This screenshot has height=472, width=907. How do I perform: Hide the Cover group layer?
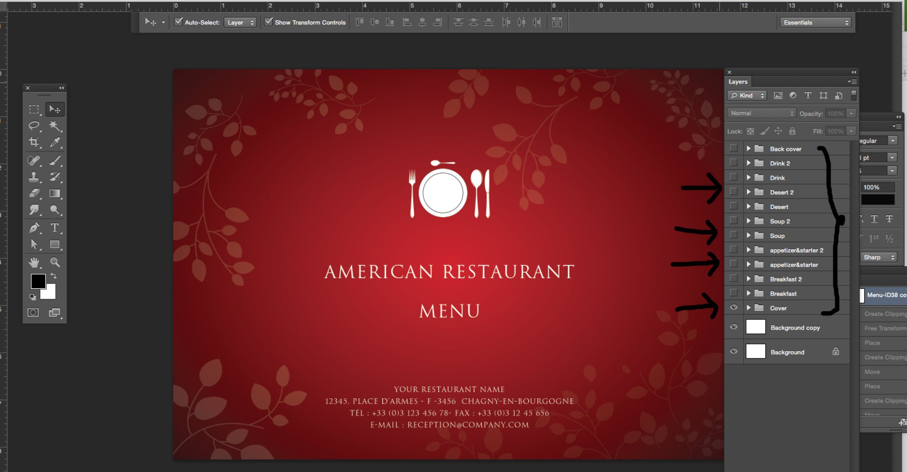tap(734, 307)
